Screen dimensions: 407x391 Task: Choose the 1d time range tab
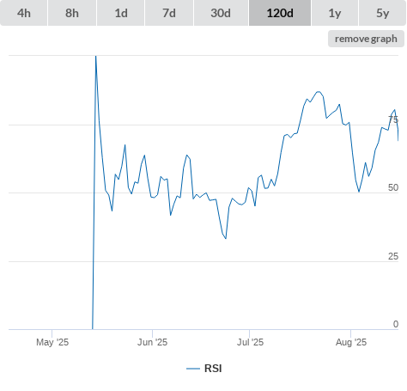pyautogui.click(x=121, y=13)
